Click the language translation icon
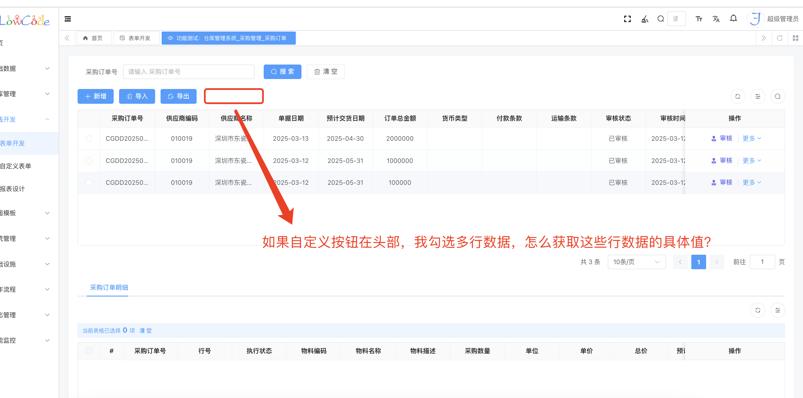803x398 pixels. (x=716, y=19)
